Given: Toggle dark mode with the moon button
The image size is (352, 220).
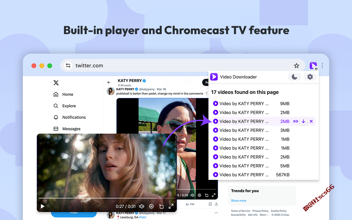Looking at the screenshot, I should pos(295,77).
